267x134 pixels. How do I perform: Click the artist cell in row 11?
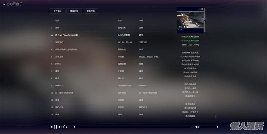(121, 100)
